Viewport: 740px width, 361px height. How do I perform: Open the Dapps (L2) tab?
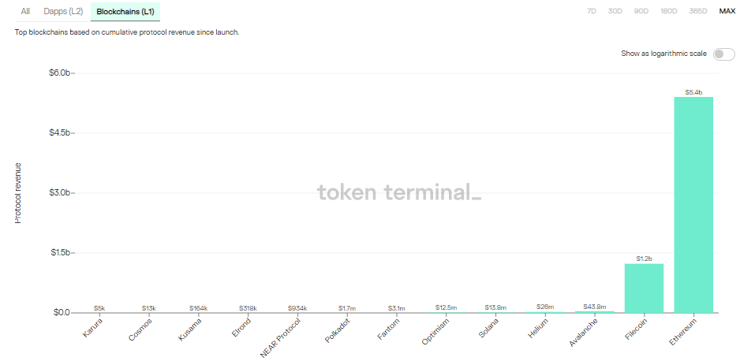click(x=62, y=11)
